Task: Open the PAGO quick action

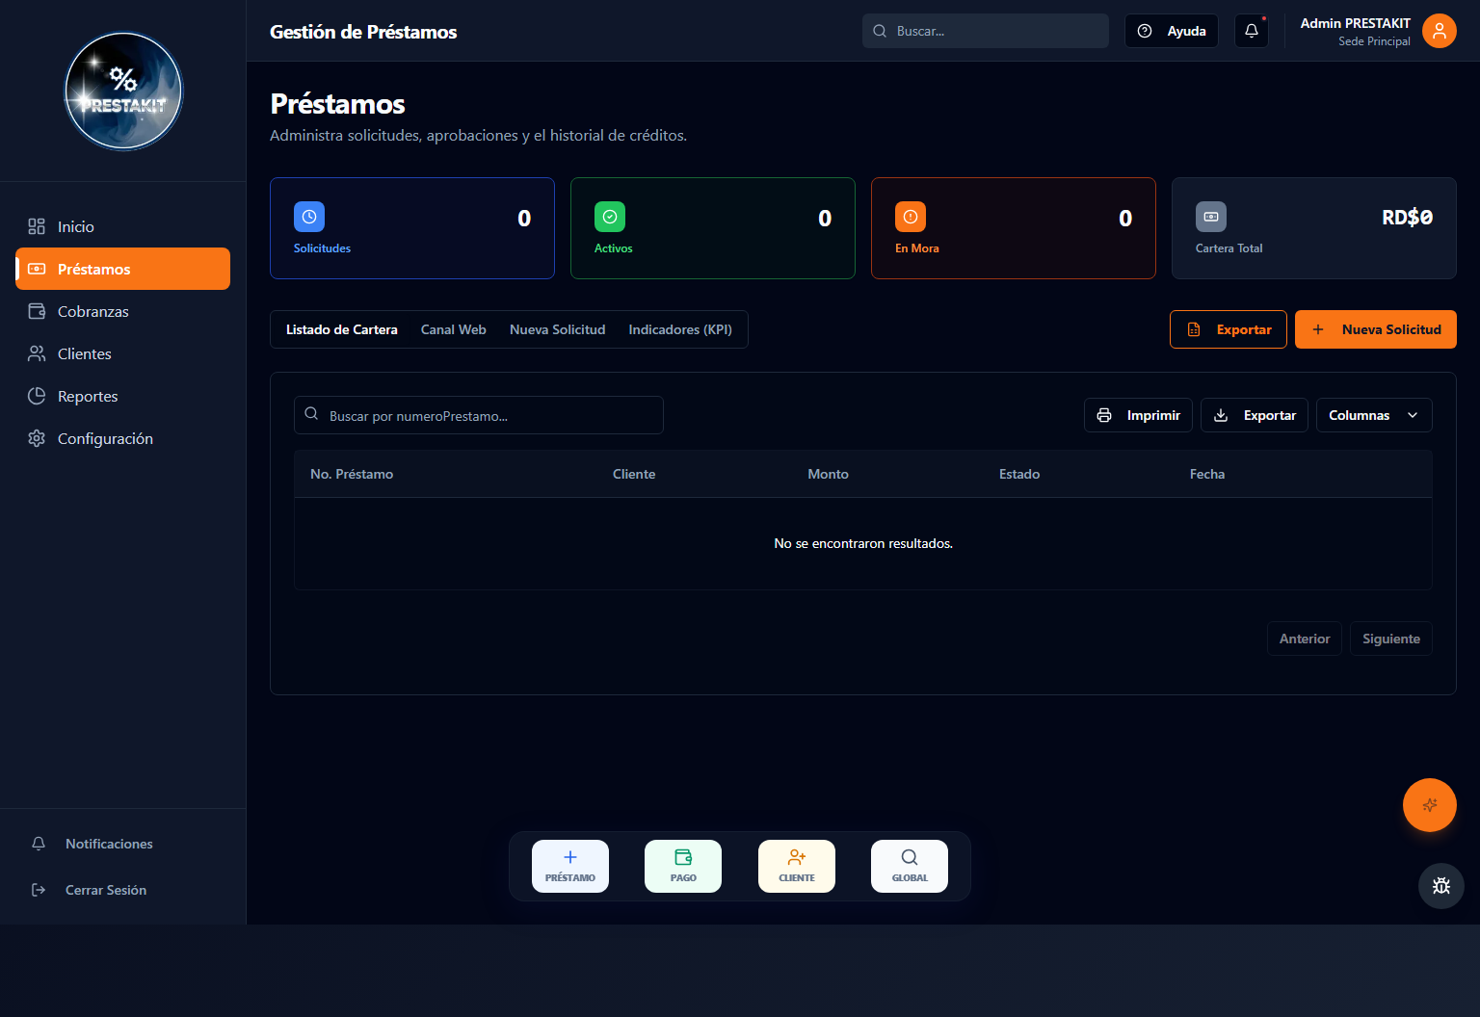Action: point(683,866)
